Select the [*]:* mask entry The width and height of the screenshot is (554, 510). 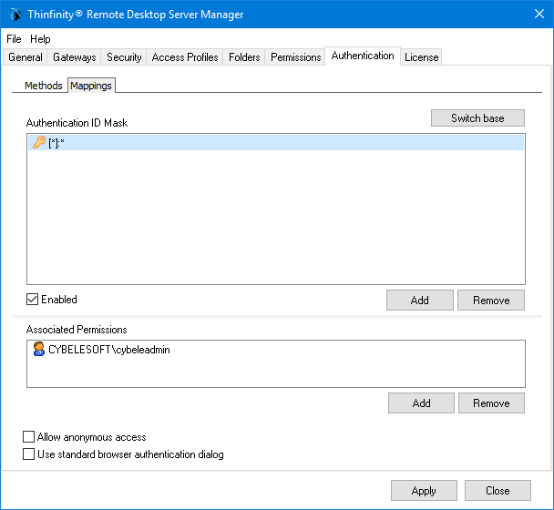276,143
